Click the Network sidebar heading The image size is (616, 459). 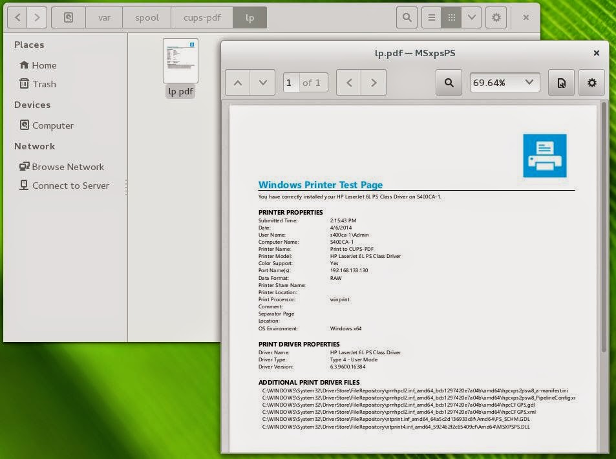click(x=34, y=146)
